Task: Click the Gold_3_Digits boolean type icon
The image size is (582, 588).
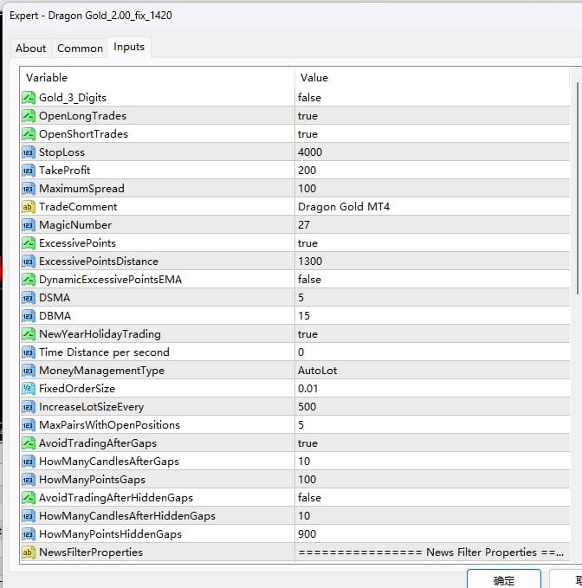Action: coord(29,98)
